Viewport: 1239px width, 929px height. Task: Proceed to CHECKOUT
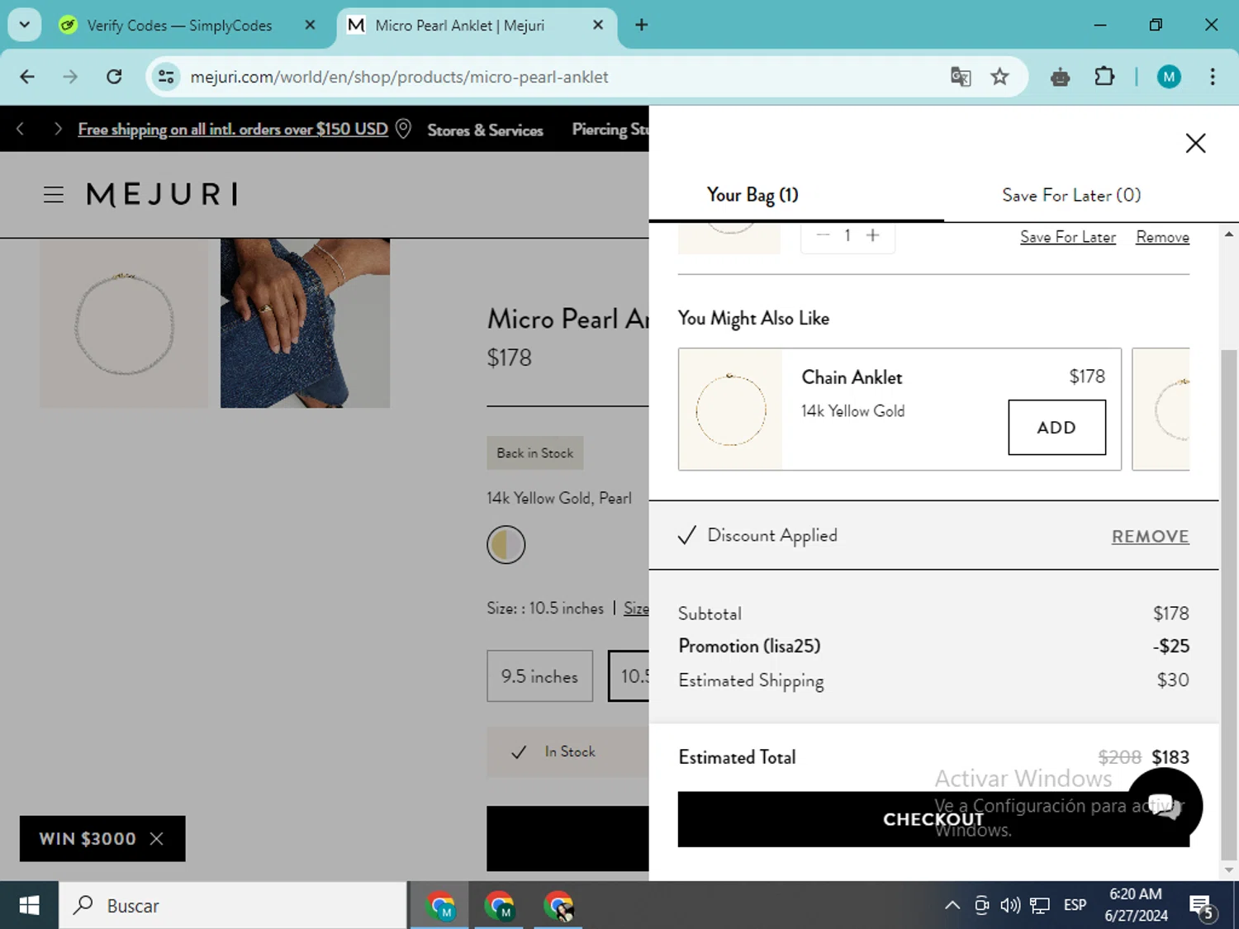933,819
